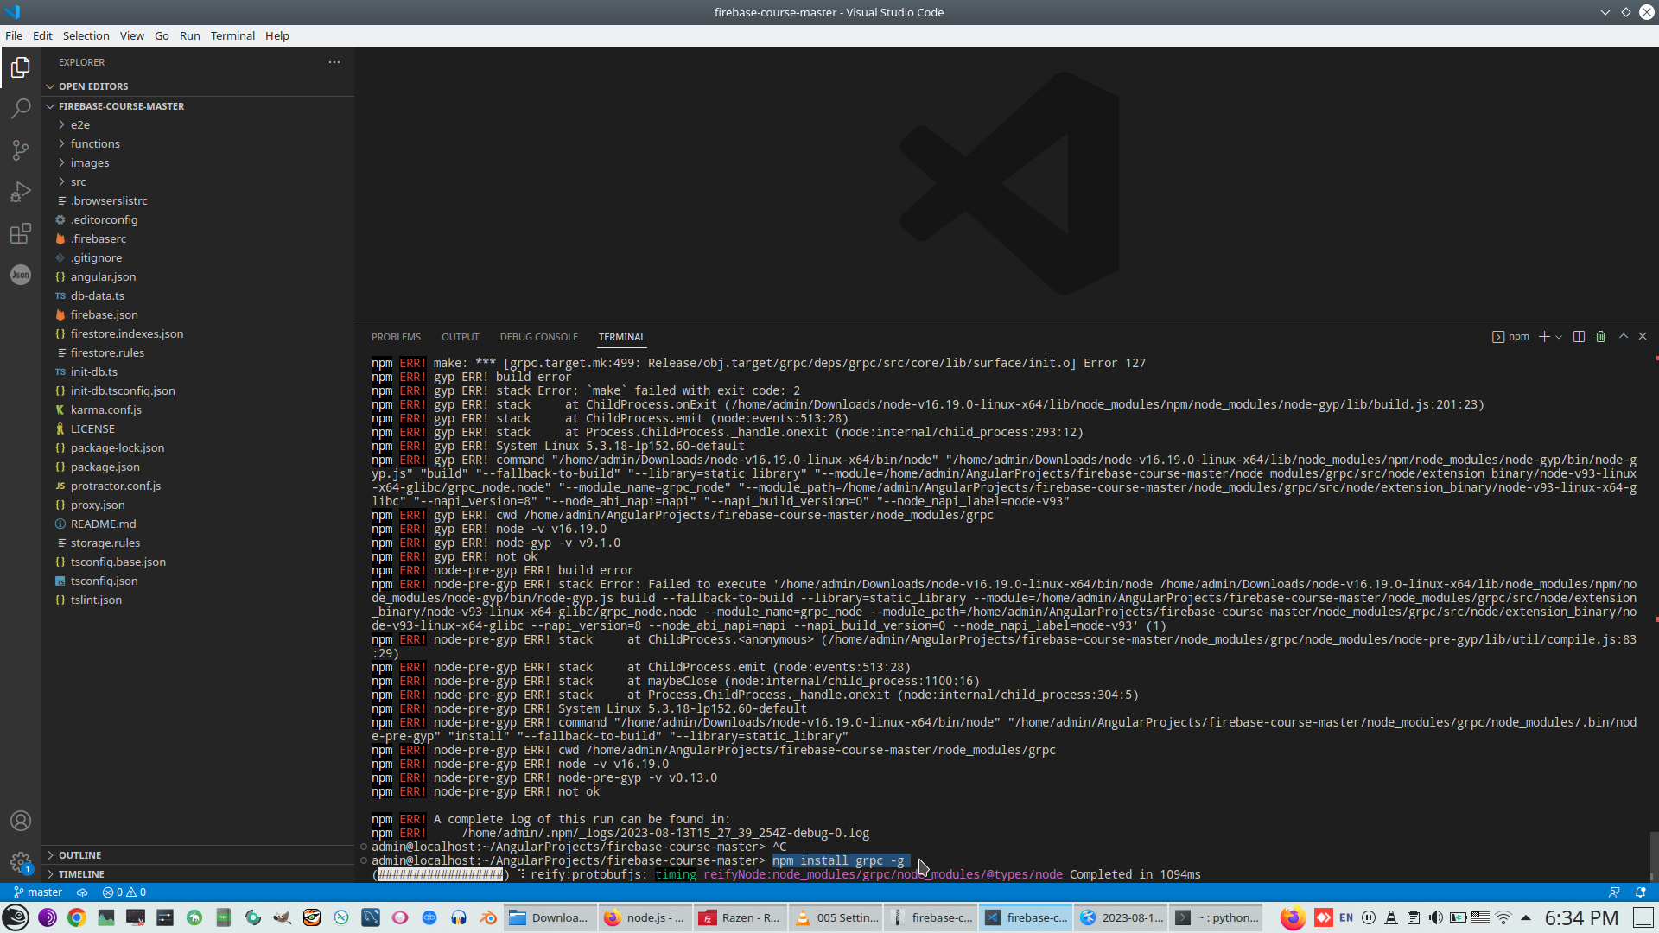Maximize terminal panel size

point(1624,337)
